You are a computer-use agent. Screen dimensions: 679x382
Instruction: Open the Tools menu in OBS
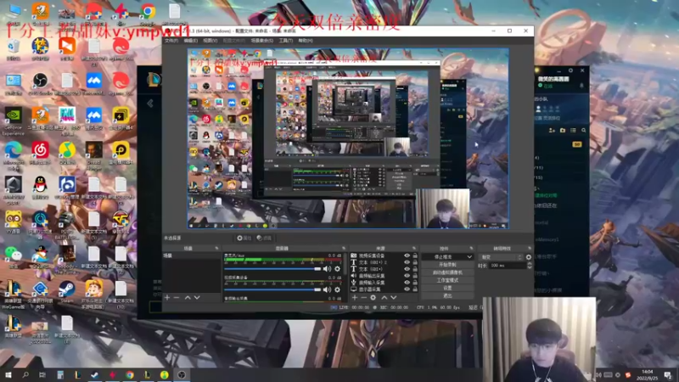pyautogui.click(x=286, y=40)
